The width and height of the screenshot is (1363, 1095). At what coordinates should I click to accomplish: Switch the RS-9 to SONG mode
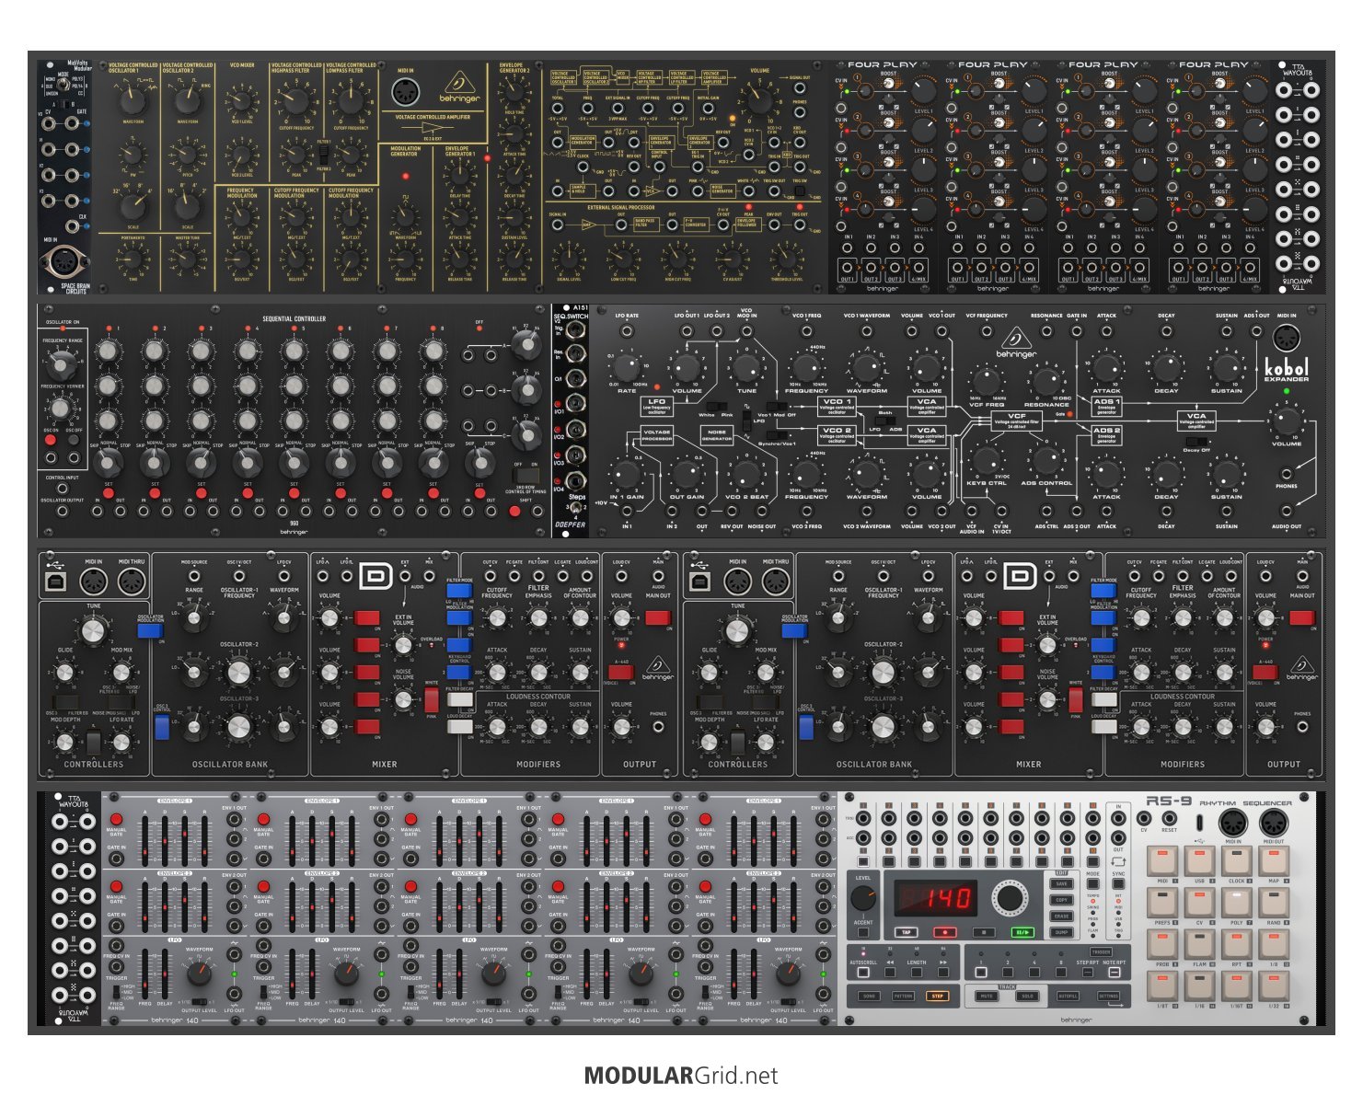869,996
